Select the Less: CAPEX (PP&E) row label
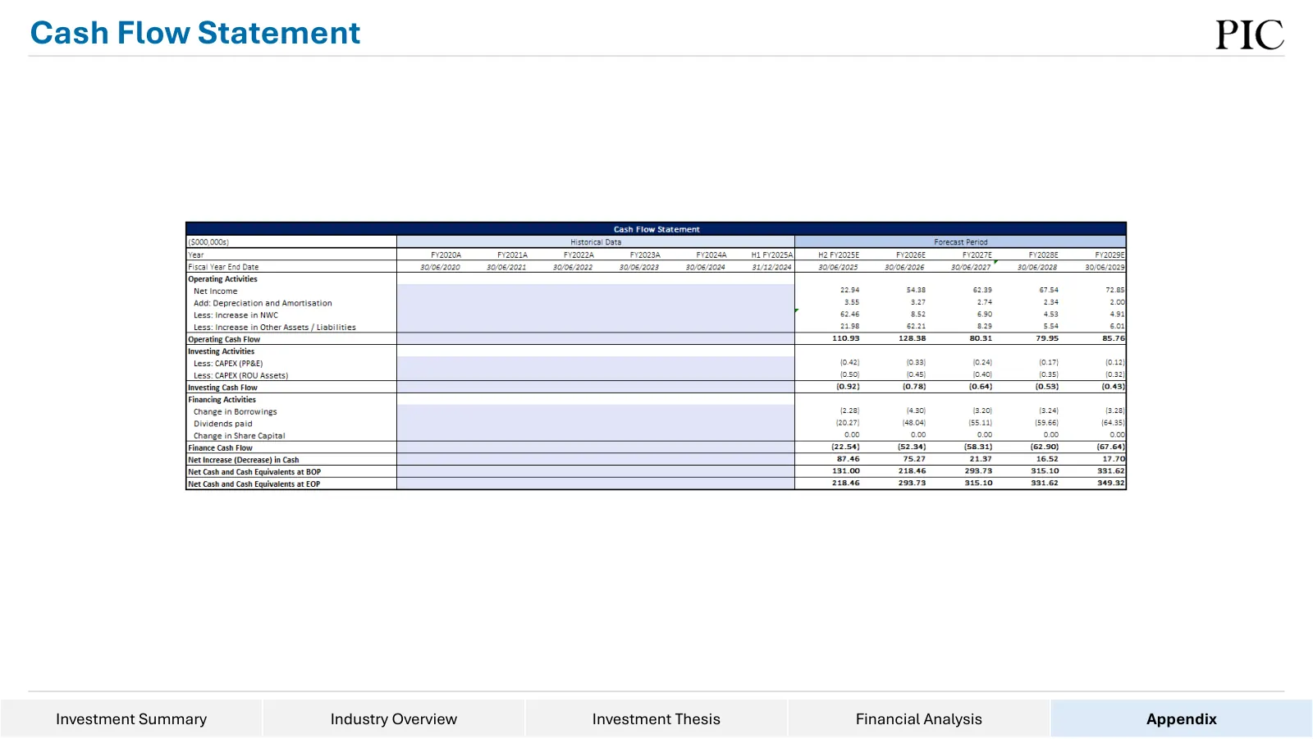1313x739 pixels. (x=228, y=363)
